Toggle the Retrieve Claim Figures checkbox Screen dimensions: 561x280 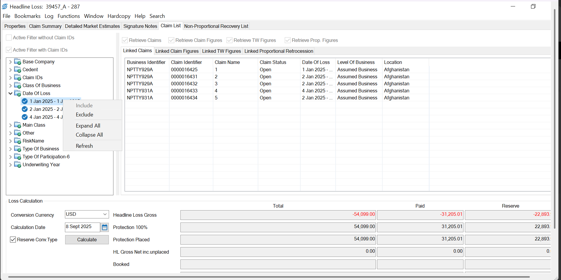tap(171, 40)
